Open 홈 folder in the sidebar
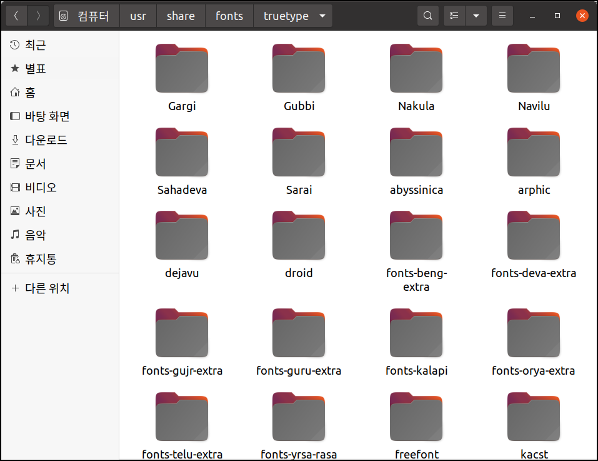Viewport: 598px width, 461px height. (60, 93)
